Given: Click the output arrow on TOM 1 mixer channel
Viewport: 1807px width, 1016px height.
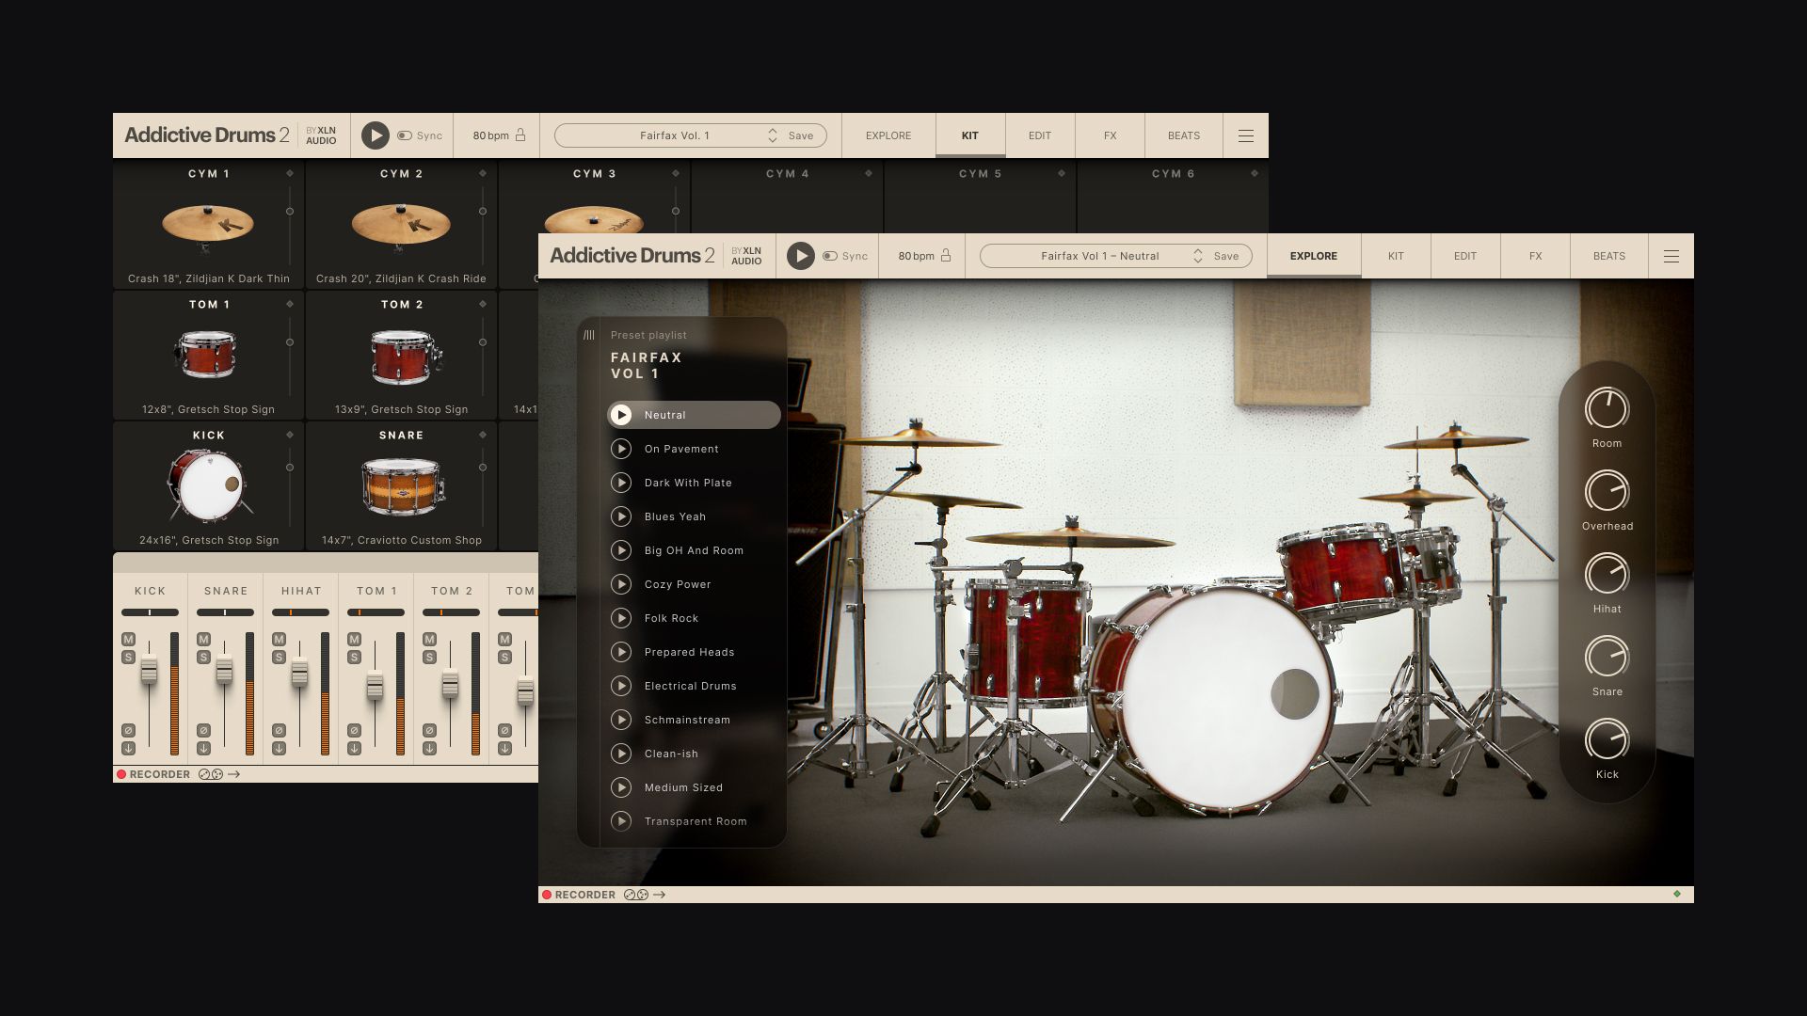Looking at the screenshot, I should point(354,749).
